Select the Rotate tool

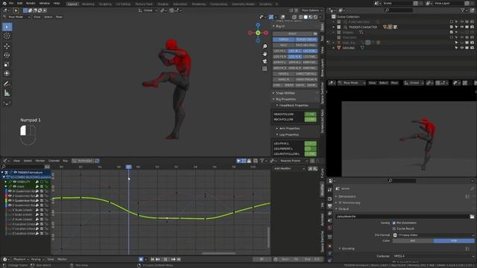point(7,55)
